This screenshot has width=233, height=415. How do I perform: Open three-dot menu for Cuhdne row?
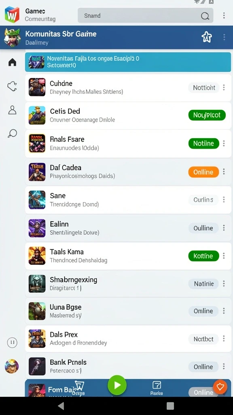224,88
